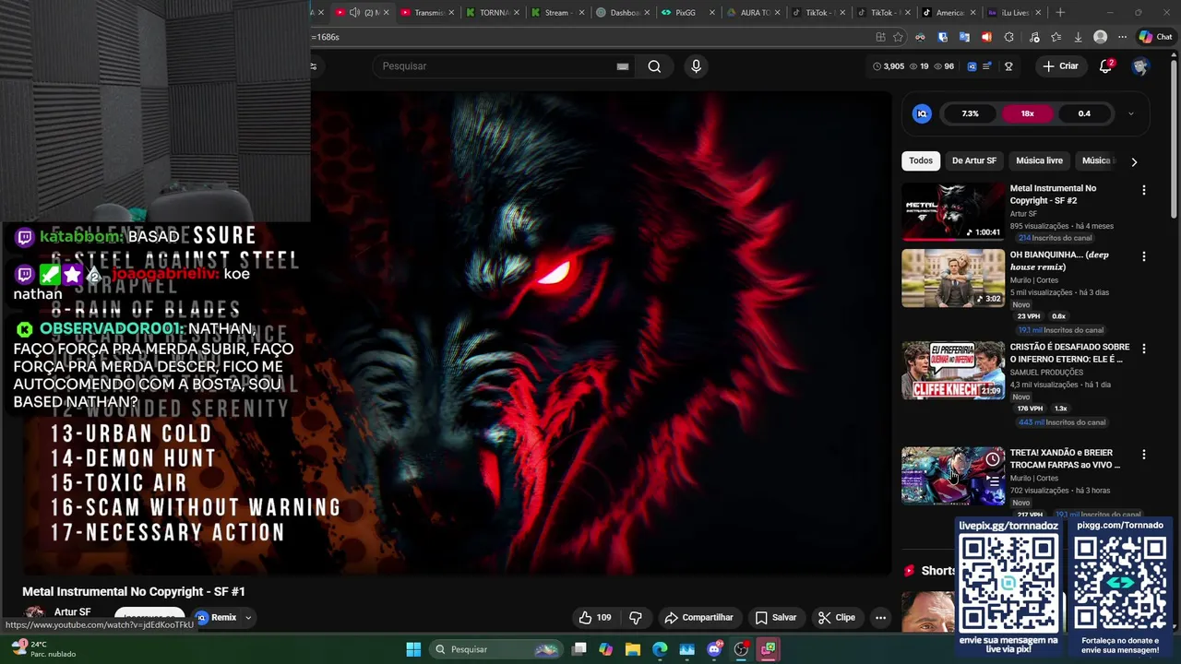Click the Clipe scissors button
The width and height of the screenshot is (1181, 664).
point(837,618)
